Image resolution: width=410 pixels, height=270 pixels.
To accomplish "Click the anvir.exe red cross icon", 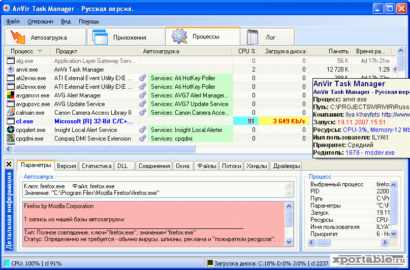I will [11, 70].
